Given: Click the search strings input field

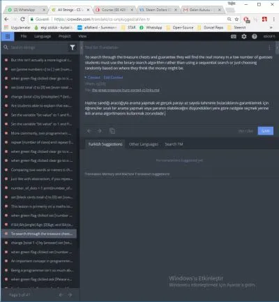Looking at the screenshot, I should [38, 47].
